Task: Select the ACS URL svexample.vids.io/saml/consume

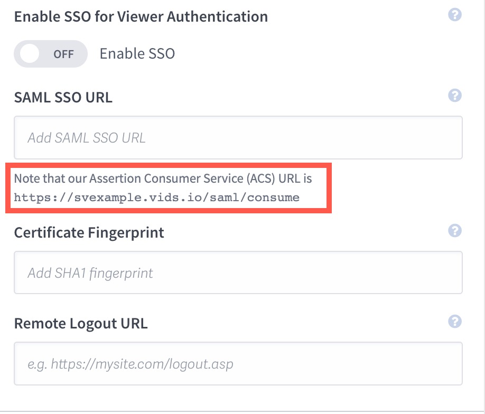Action: coord(157,197)
